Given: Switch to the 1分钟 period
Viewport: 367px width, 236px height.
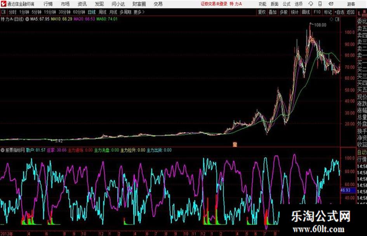Looking at the screenshot, I should [x=24, y=12].
